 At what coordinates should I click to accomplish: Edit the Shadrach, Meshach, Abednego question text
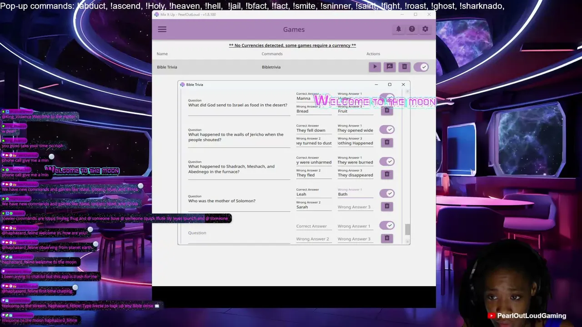239,169
